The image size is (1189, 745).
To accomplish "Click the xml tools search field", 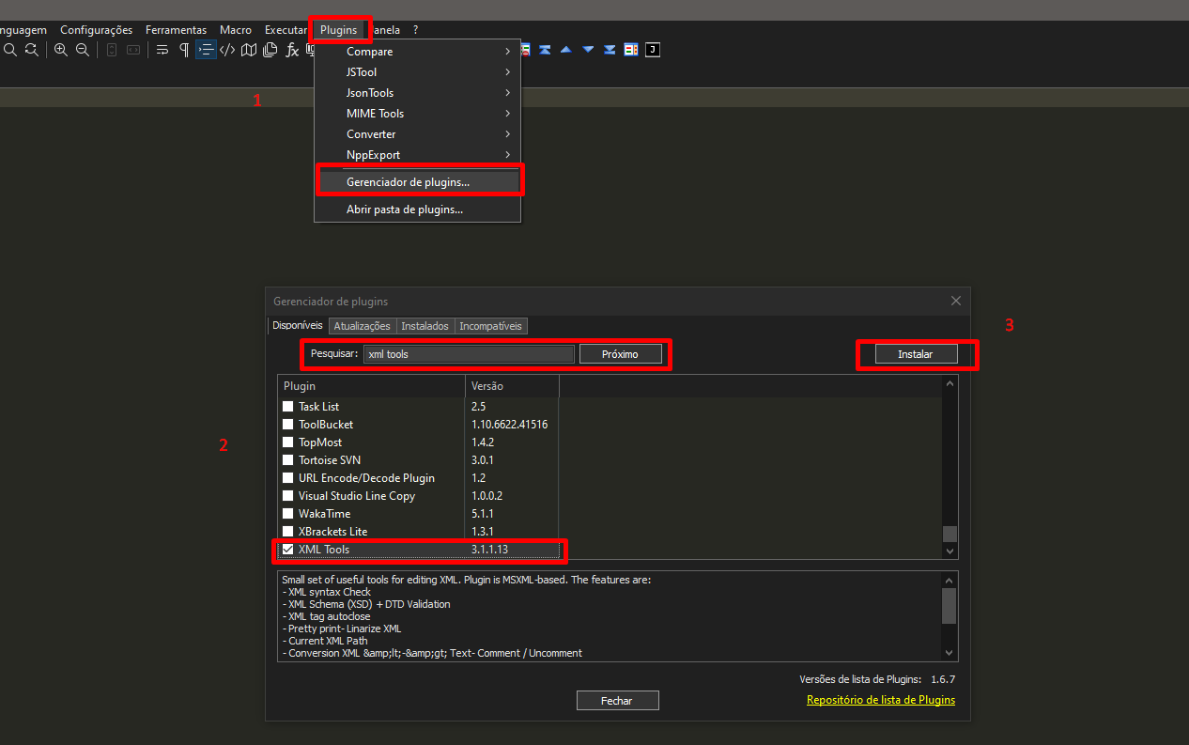I will coord(468,353).
